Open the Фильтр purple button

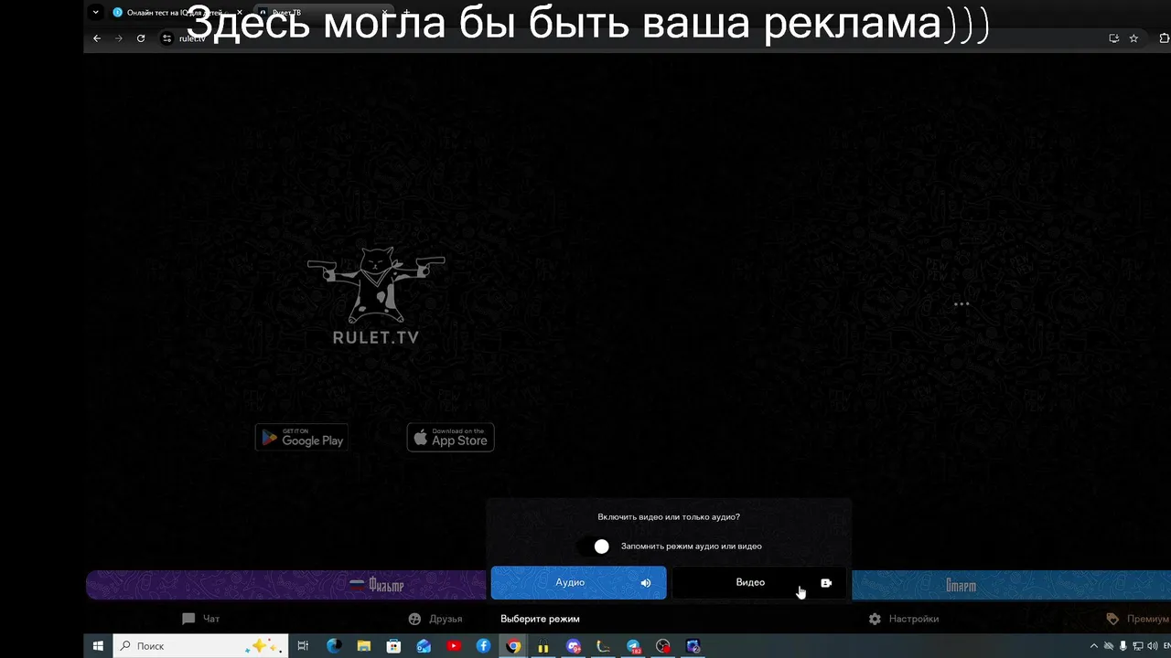[x=285, y=585]
